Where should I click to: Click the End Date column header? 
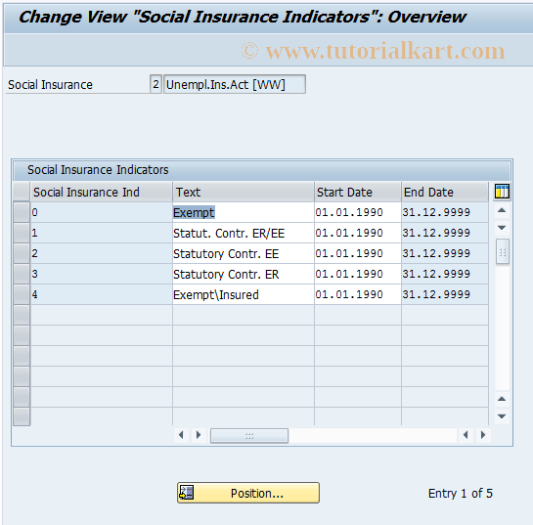point(445,192)
